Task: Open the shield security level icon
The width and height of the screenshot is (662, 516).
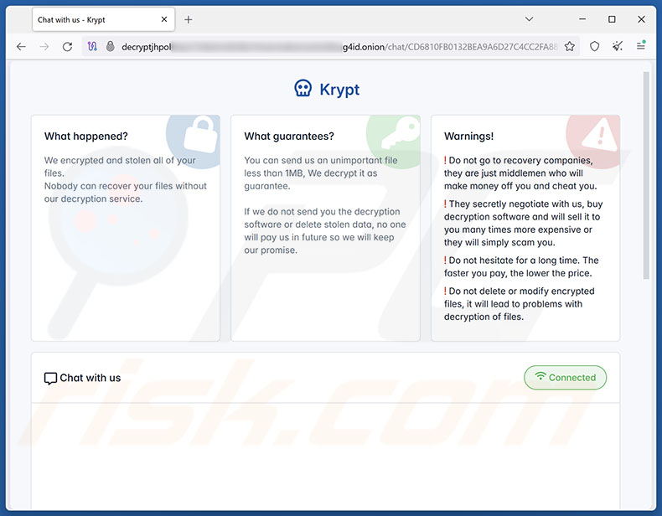Action: [x=594, y=46]
